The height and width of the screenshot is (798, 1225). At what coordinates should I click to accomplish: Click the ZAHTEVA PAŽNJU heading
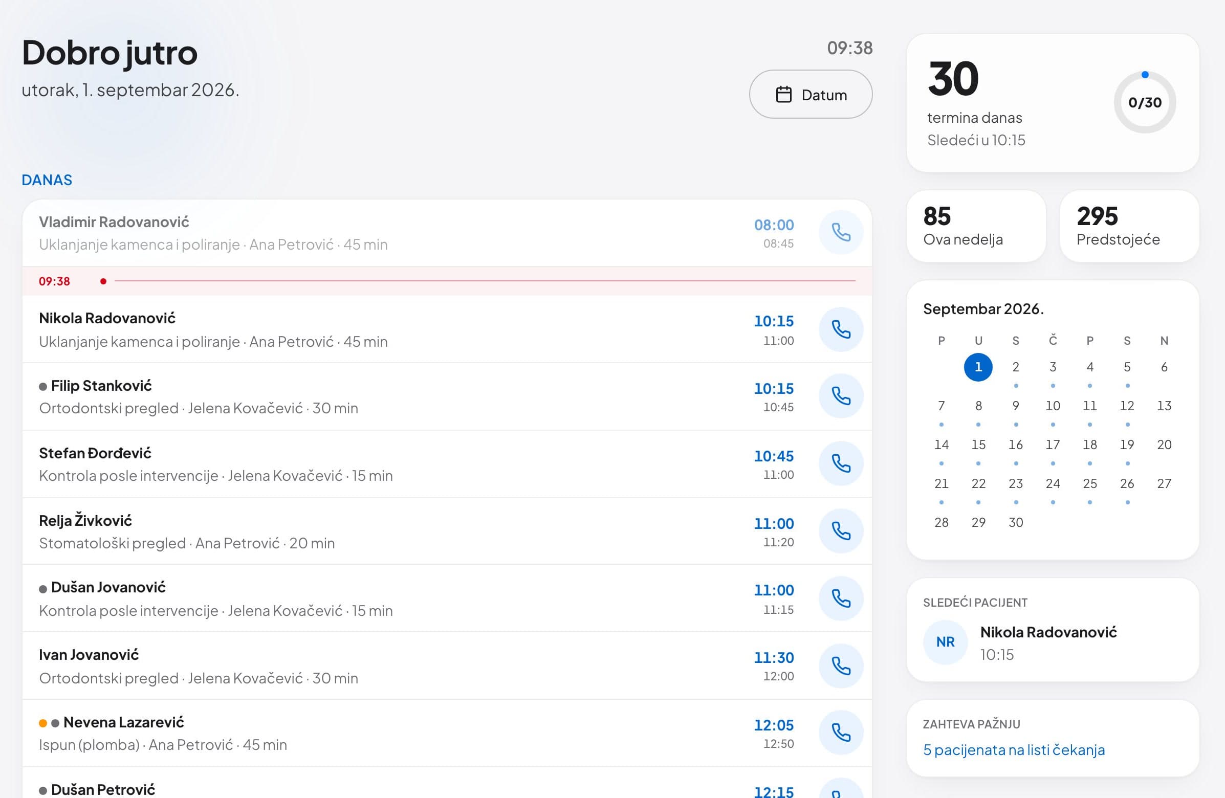[971, 724]
